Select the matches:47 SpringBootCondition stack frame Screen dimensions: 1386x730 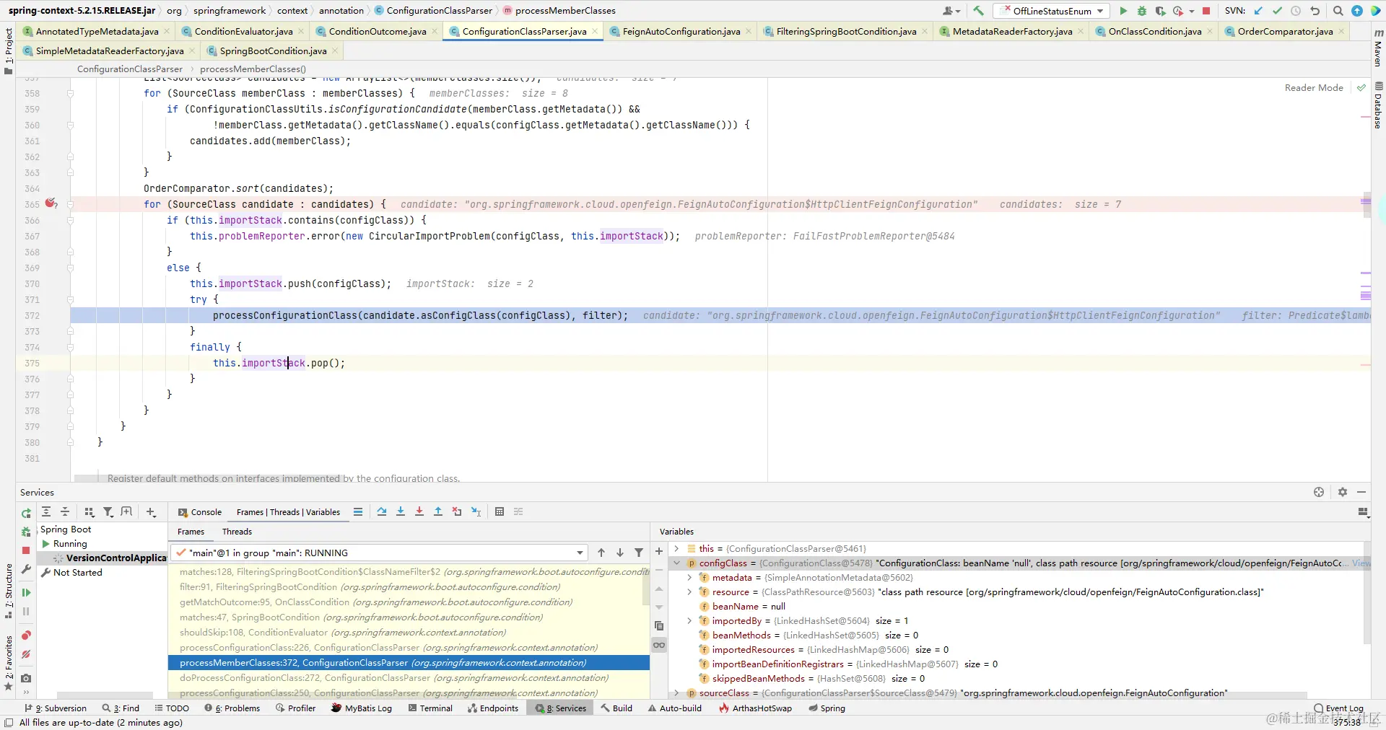[361, 617]
